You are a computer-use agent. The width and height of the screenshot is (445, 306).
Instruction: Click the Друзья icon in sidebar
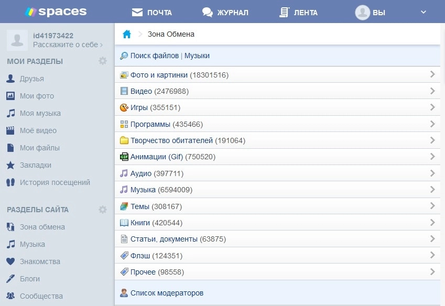[10, 79]
